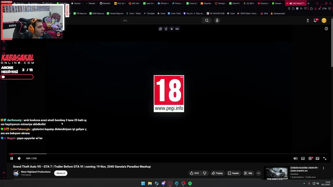Like the video with 29 B likes
This screenshot has height=187, width=333.
pyautogui.click(x=194, y=173)
